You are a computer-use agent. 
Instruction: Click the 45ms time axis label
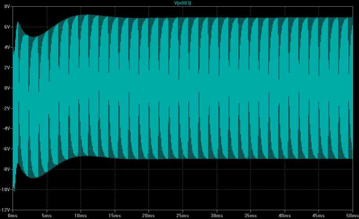[319, 215]
